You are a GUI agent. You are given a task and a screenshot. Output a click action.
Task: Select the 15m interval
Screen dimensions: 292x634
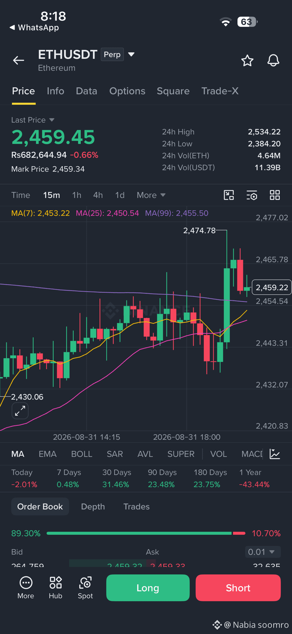pyautogui.click(x=51, y=195)
